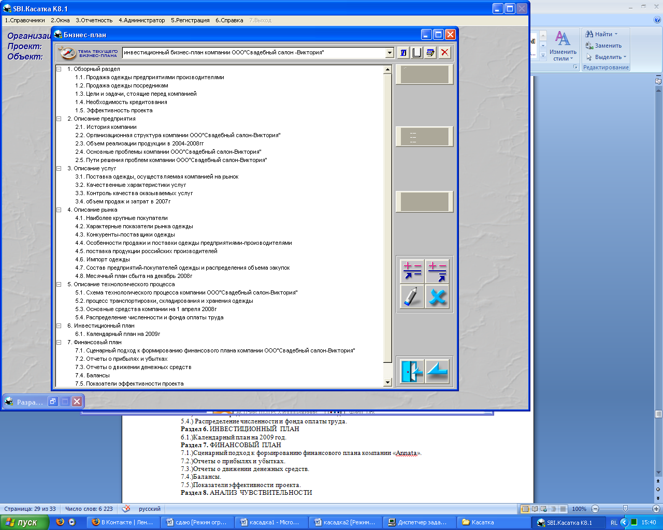Viewport: 663px width, 530px height.
Task: Open 6.Справка menu
Action: [229, 20]
